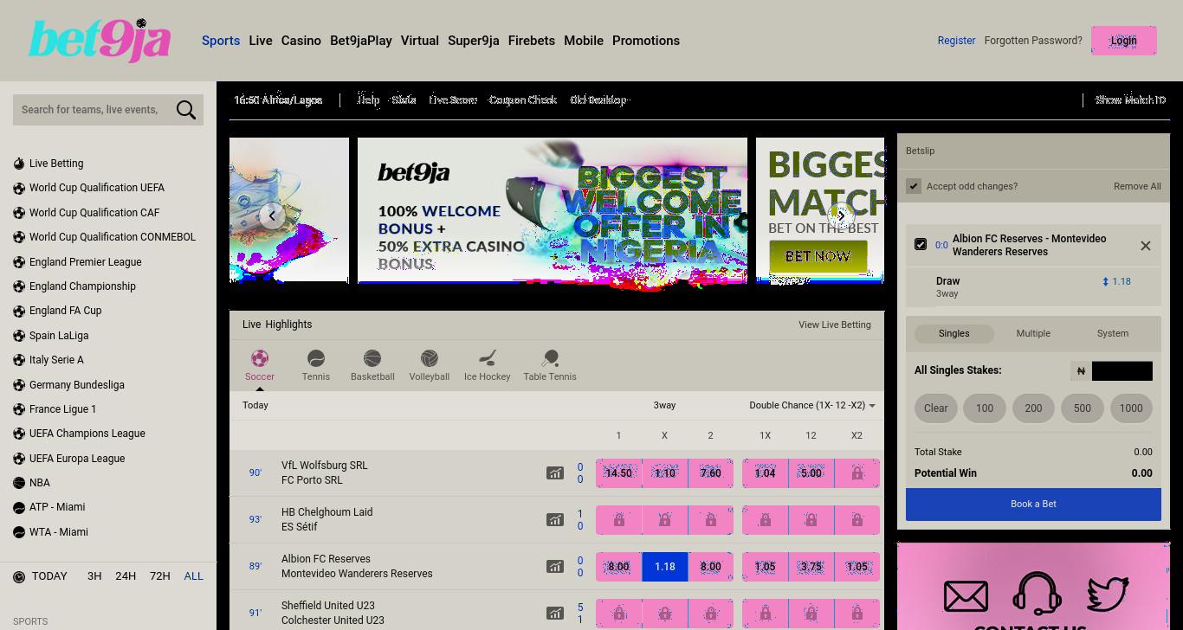The height and width of the screenshot is (630, 1183).
Task: Click View Live Betting link
Action: (x=835, y=325)
